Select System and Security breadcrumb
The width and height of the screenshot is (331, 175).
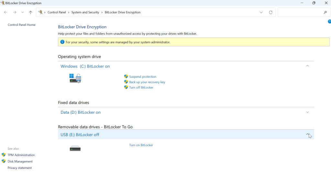85,12
